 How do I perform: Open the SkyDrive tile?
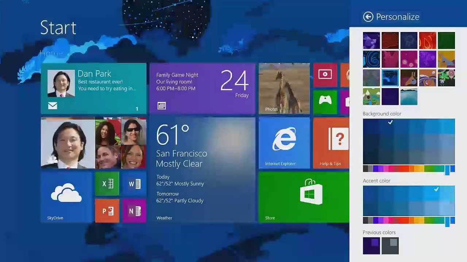click(66, 197)
